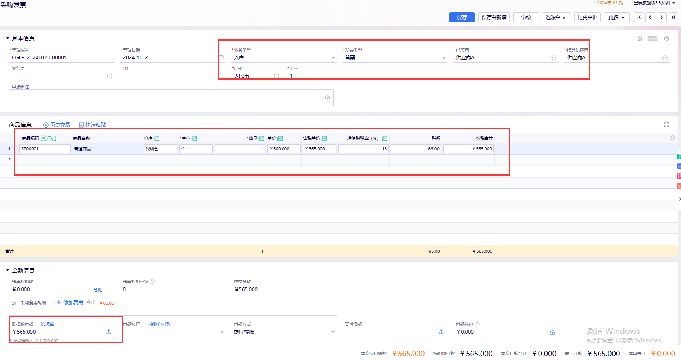This screenshot has height=361, width=681.
Task: Open the 选源单 dropdown in the top toolbar
Action: pos(556,17)
